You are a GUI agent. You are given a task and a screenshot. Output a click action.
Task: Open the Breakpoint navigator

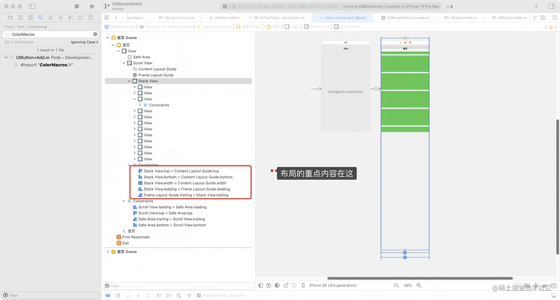coord(81,17)
